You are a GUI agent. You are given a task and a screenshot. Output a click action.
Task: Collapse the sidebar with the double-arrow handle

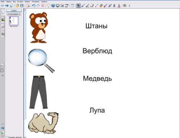[x=2, y=68]
